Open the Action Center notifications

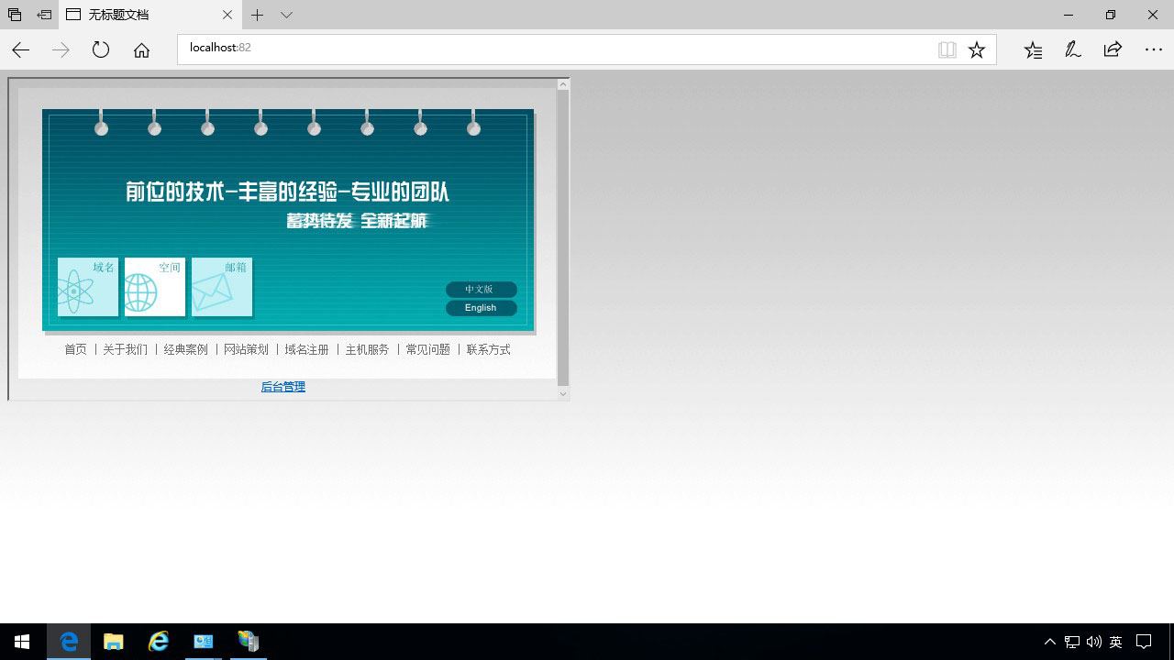[x=1144, y=642]
